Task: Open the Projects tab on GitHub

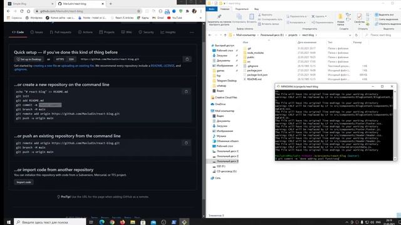Action: click(107, 32)
